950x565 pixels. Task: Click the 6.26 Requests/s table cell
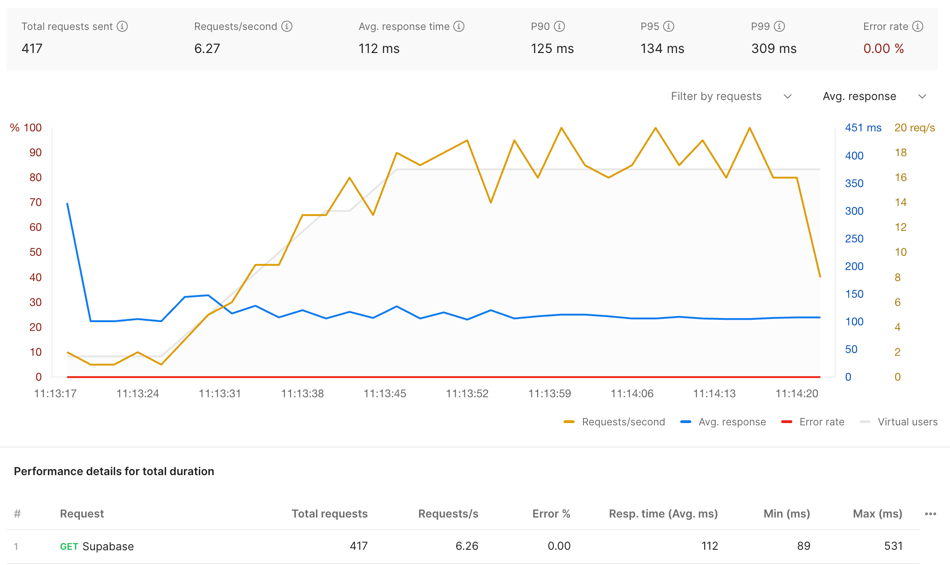[x=467, y=546]
